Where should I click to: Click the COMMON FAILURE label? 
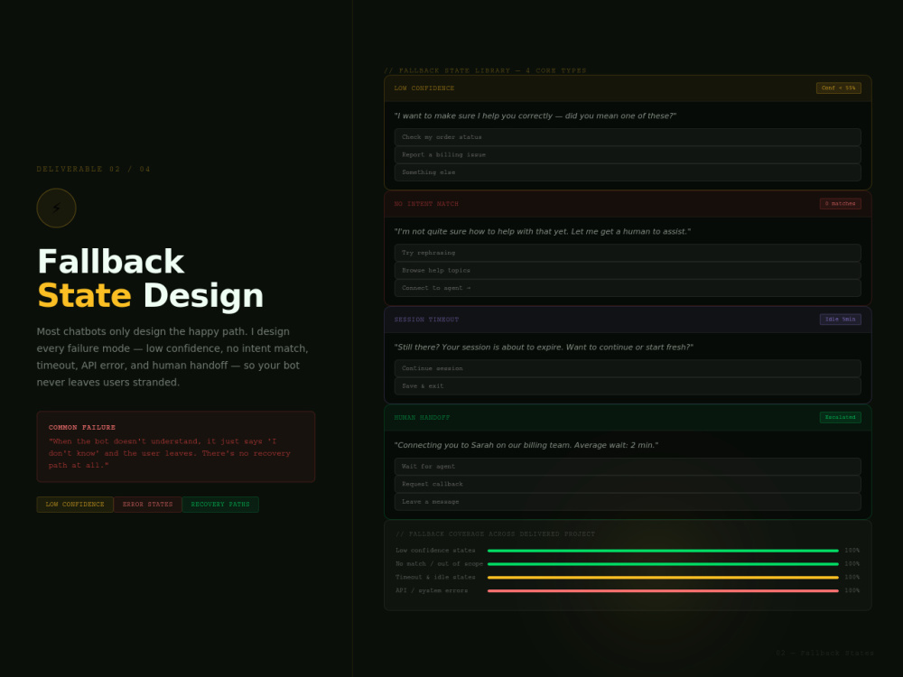(x=82, y=428)
